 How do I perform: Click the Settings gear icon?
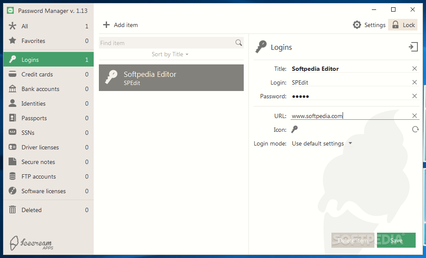point(357,25)
